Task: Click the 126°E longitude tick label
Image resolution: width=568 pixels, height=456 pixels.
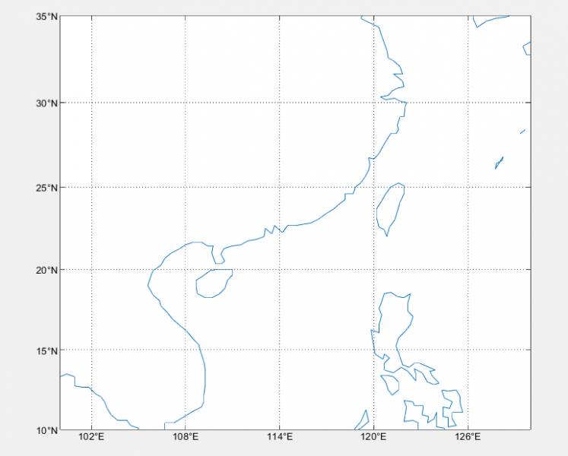Action: point(467,438)
